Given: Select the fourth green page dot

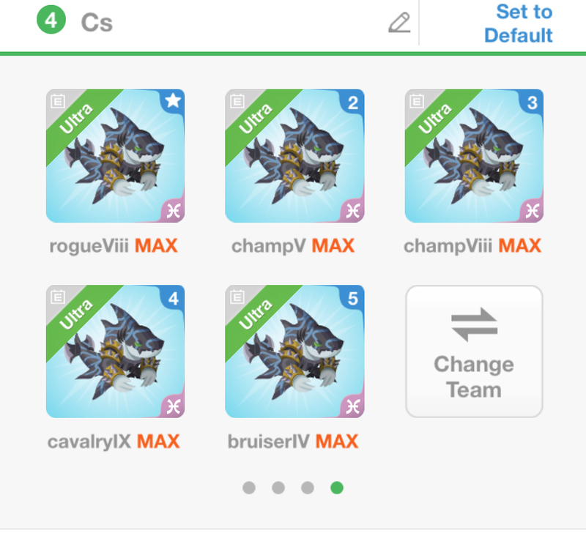Looking at the screenshot, I should pos(337,488).
